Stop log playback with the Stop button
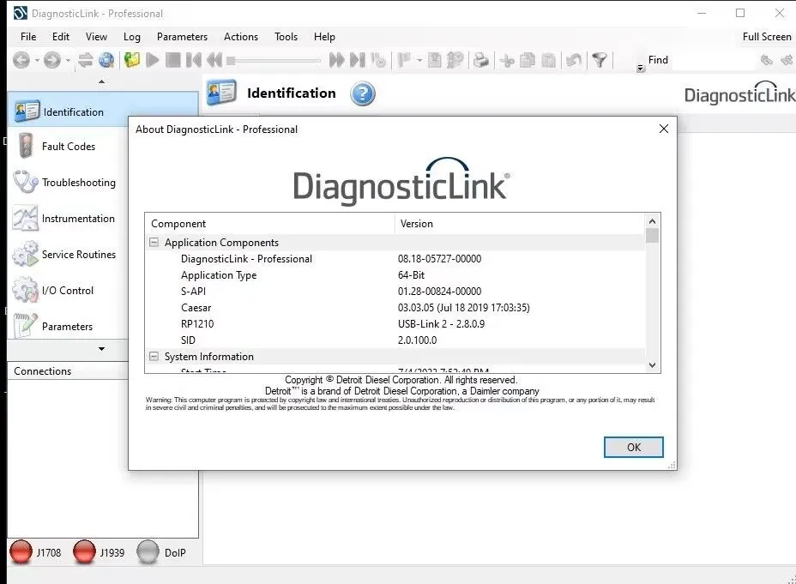Screen dimensions: 796x584 [173, 60]
